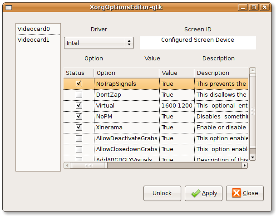Click the vertical scrollbar down arrow

tap(252, 158)
